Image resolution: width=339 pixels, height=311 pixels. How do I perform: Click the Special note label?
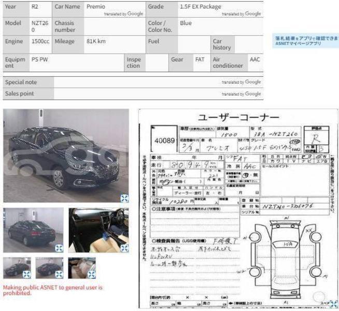21,82
